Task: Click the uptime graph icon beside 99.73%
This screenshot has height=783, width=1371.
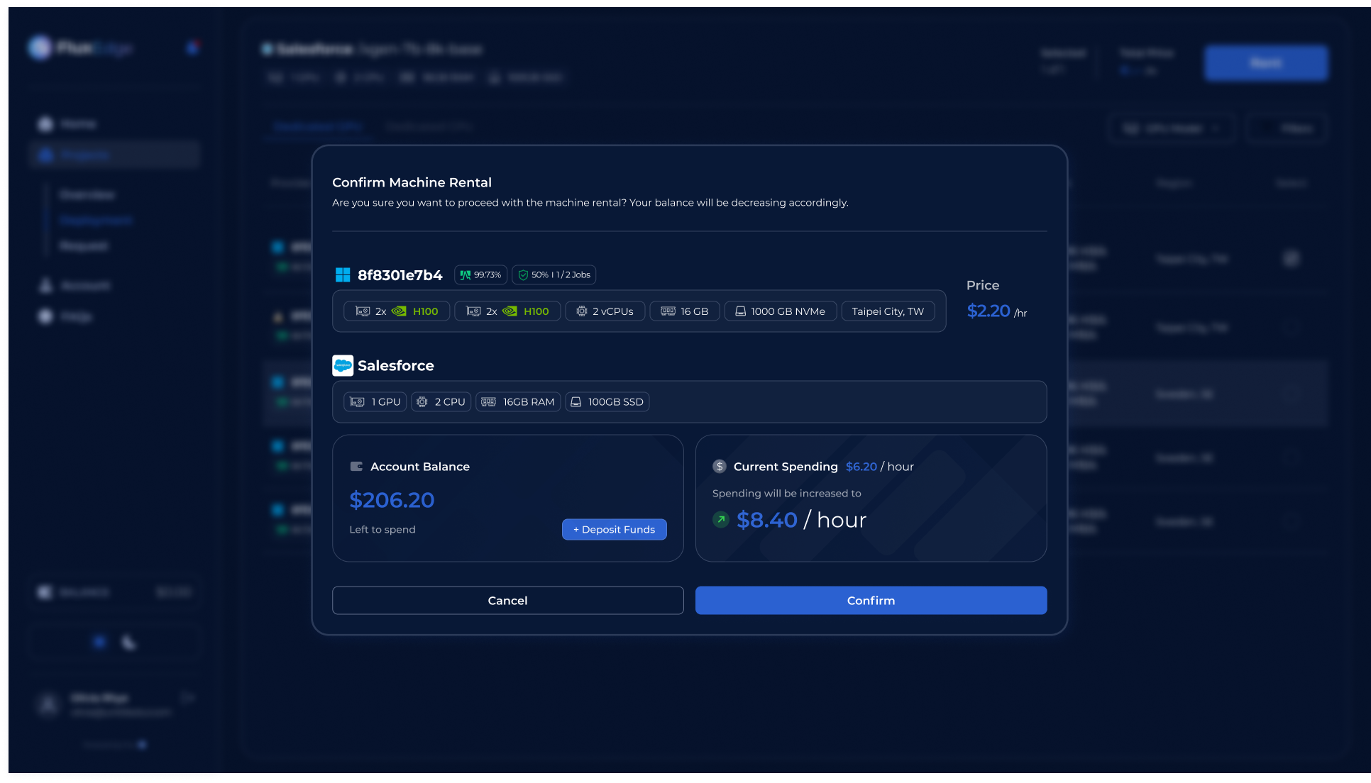Action: (x=465, y=275)
